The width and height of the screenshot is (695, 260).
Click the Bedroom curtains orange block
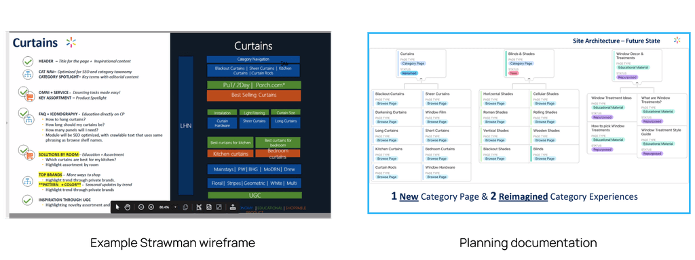[x=278, y=154]
